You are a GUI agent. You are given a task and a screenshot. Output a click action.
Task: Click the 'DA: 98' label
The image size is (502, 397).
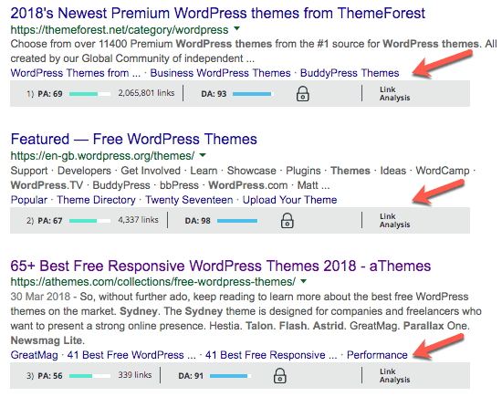pyautogui.click(x=197, y=221)
